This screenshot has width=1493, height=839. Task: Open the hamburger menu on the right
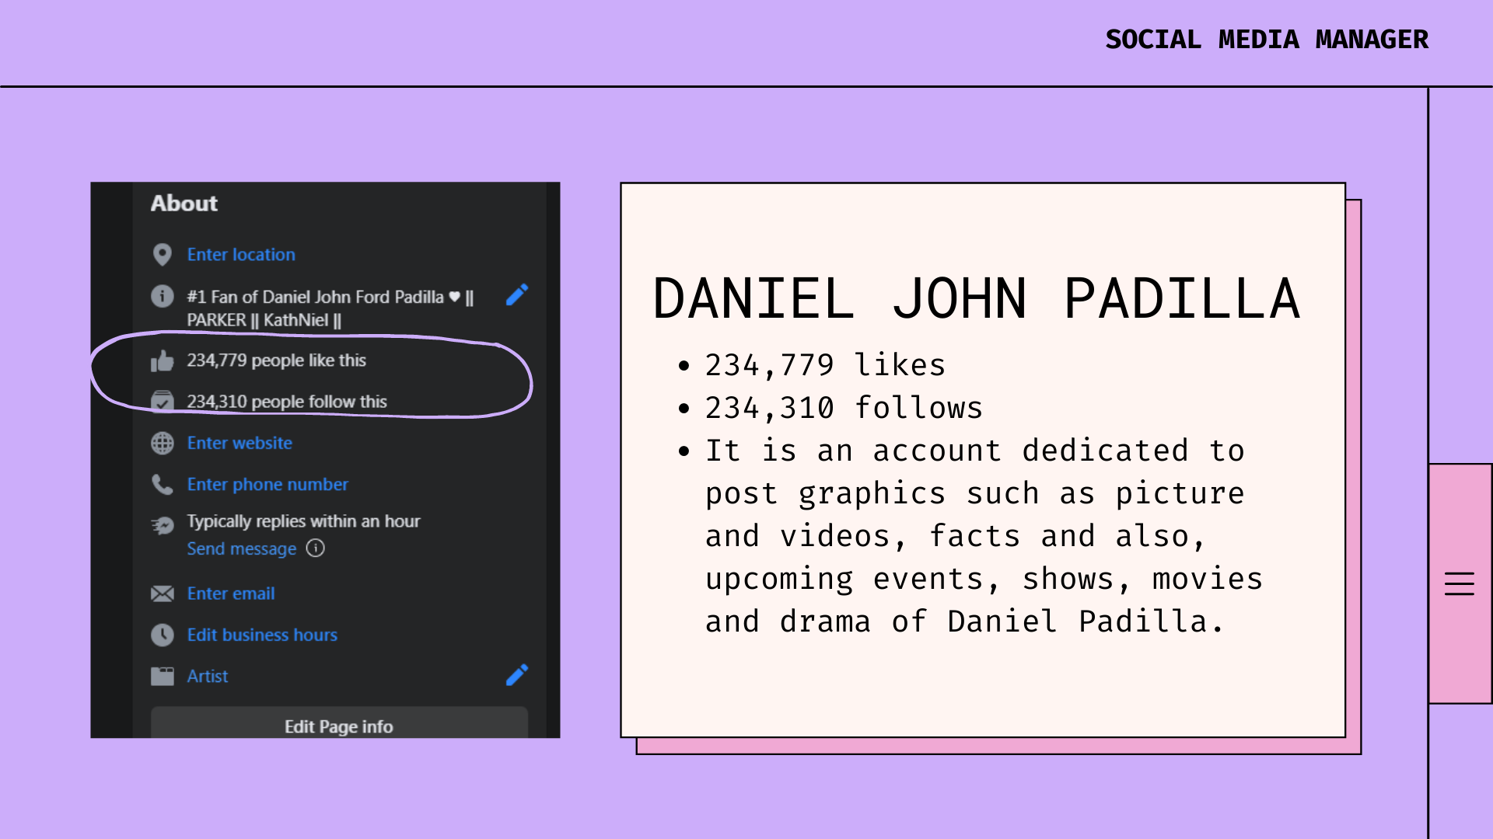tap(1460, 584)
